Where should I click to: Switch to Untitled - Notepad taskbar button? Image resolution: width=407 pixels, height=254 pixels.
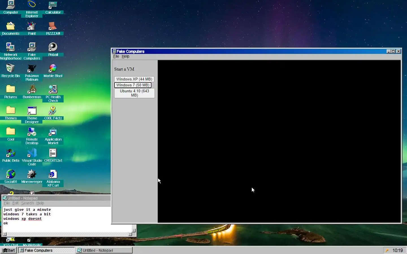coord(104,250)
